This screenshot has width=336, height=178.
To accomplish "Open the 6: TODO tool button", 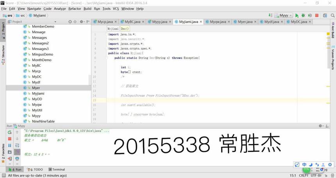I will pyautogui.click(x=35, y=169).
